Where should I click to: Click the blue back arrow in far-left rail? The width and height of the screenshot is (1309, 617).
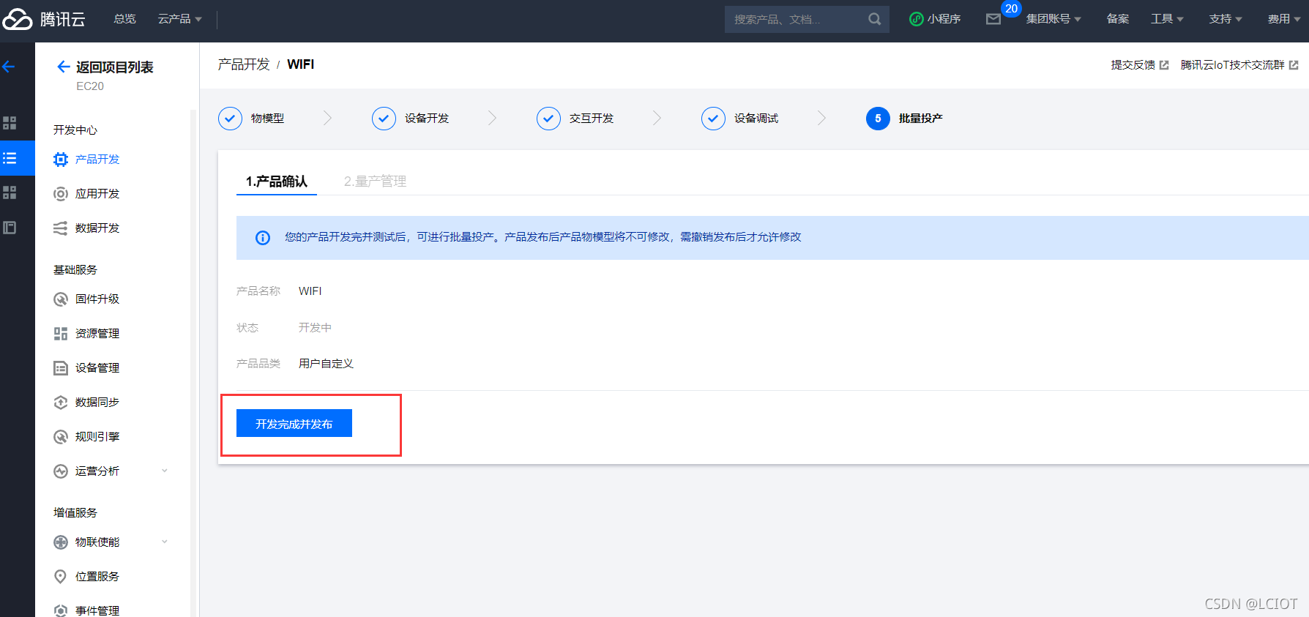(9, 67)
